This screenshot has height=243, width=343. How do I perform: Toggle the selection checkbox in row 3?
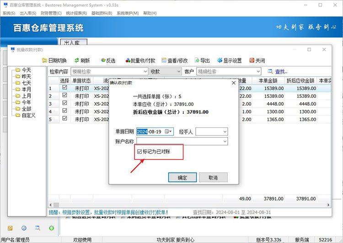64,103
